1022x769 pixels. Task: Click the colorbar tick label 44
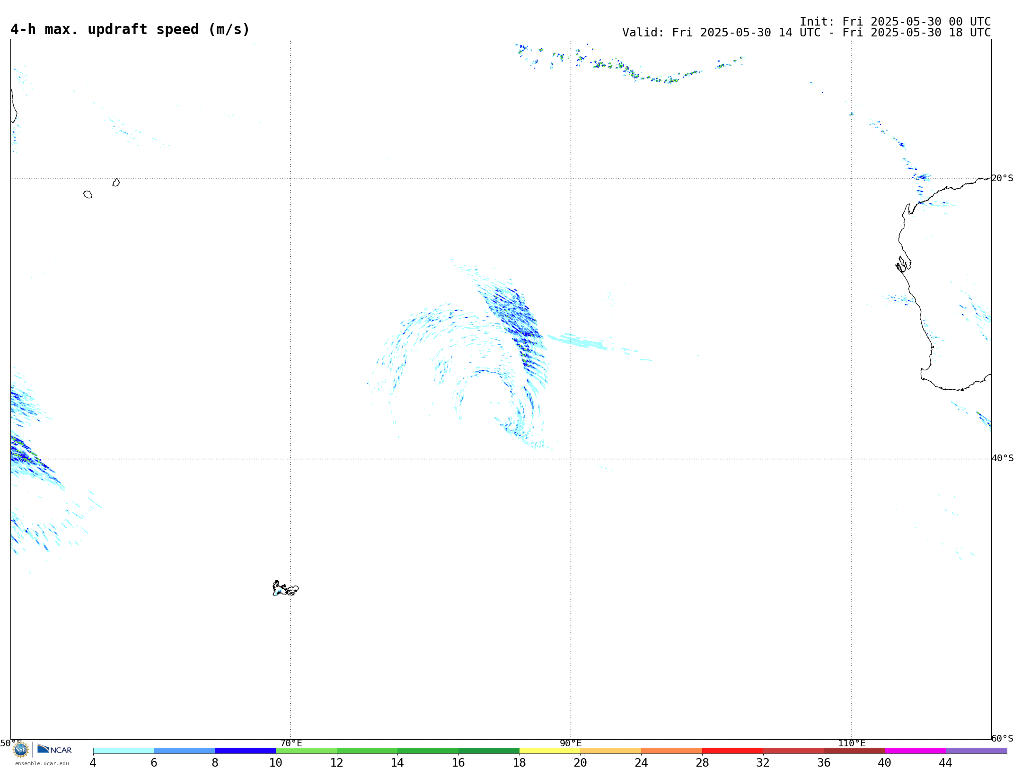[946, 763]
